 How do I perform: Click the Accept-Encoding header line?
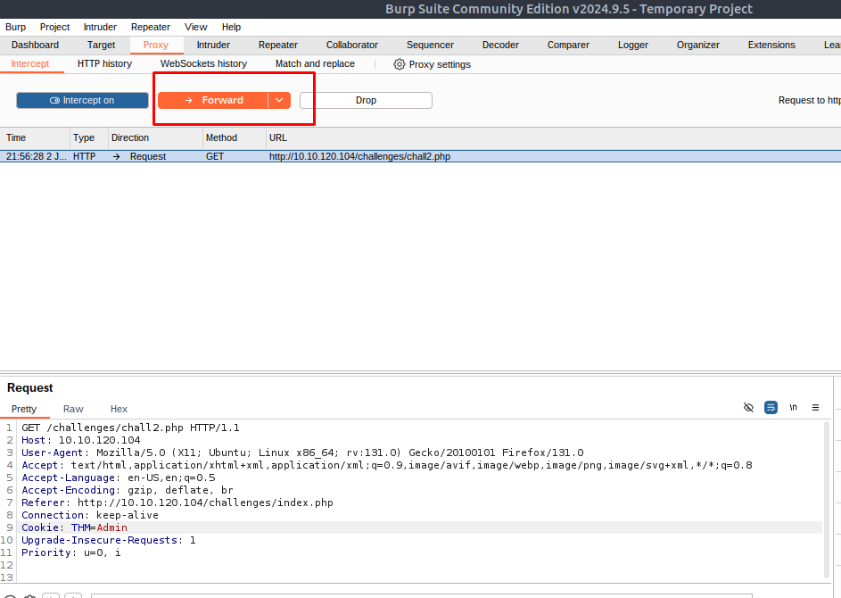click(128, 490)
